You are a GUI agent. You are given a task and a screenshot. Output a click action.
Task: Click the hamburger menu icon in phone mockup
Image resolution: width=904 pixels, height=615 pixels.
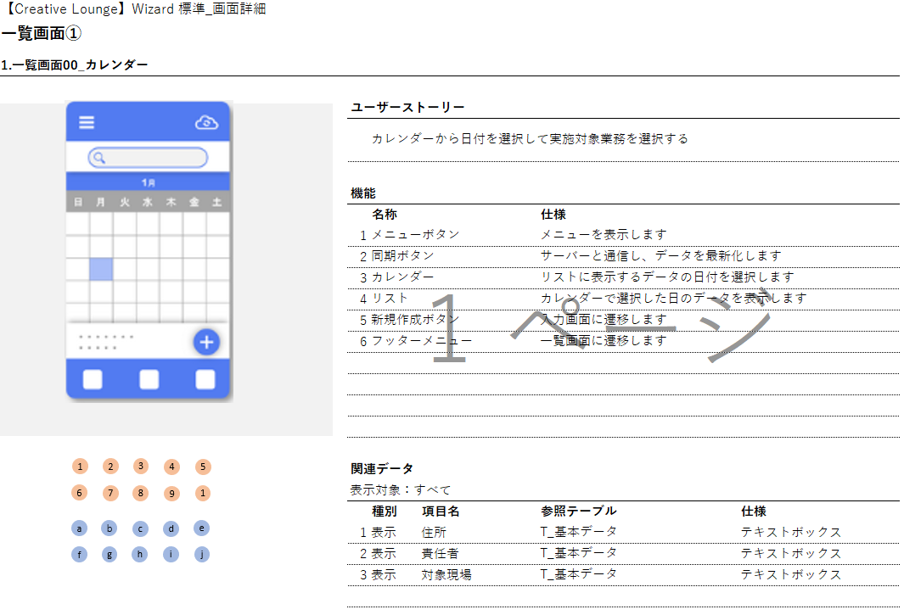click(87, 122)
